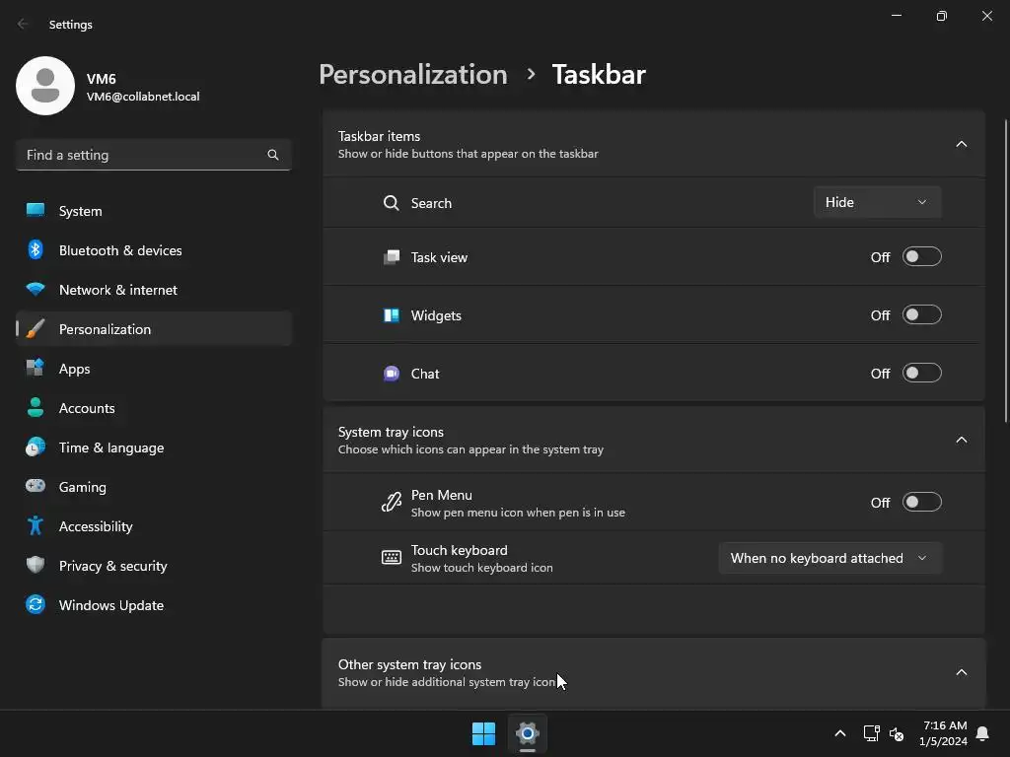Collapse the Taskbar items section

coord(962,144)
